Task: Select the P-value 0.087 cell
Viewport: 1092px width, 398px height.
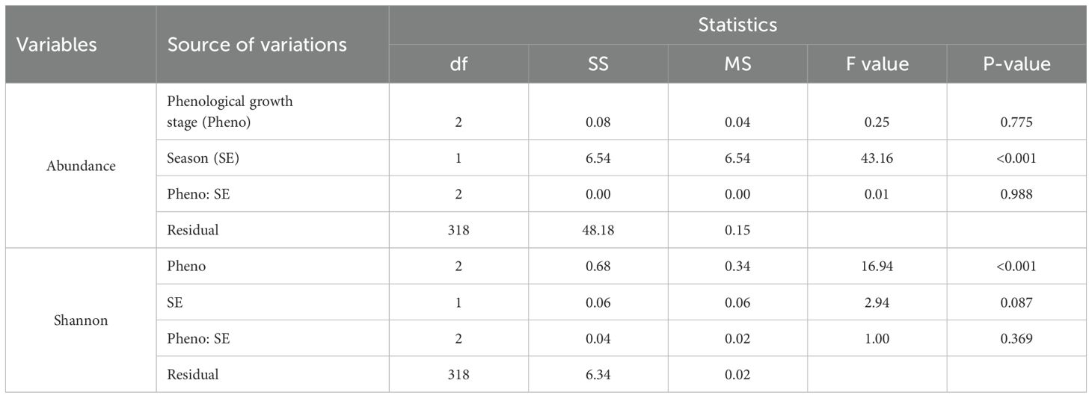Action: [x=1016, y=302]
